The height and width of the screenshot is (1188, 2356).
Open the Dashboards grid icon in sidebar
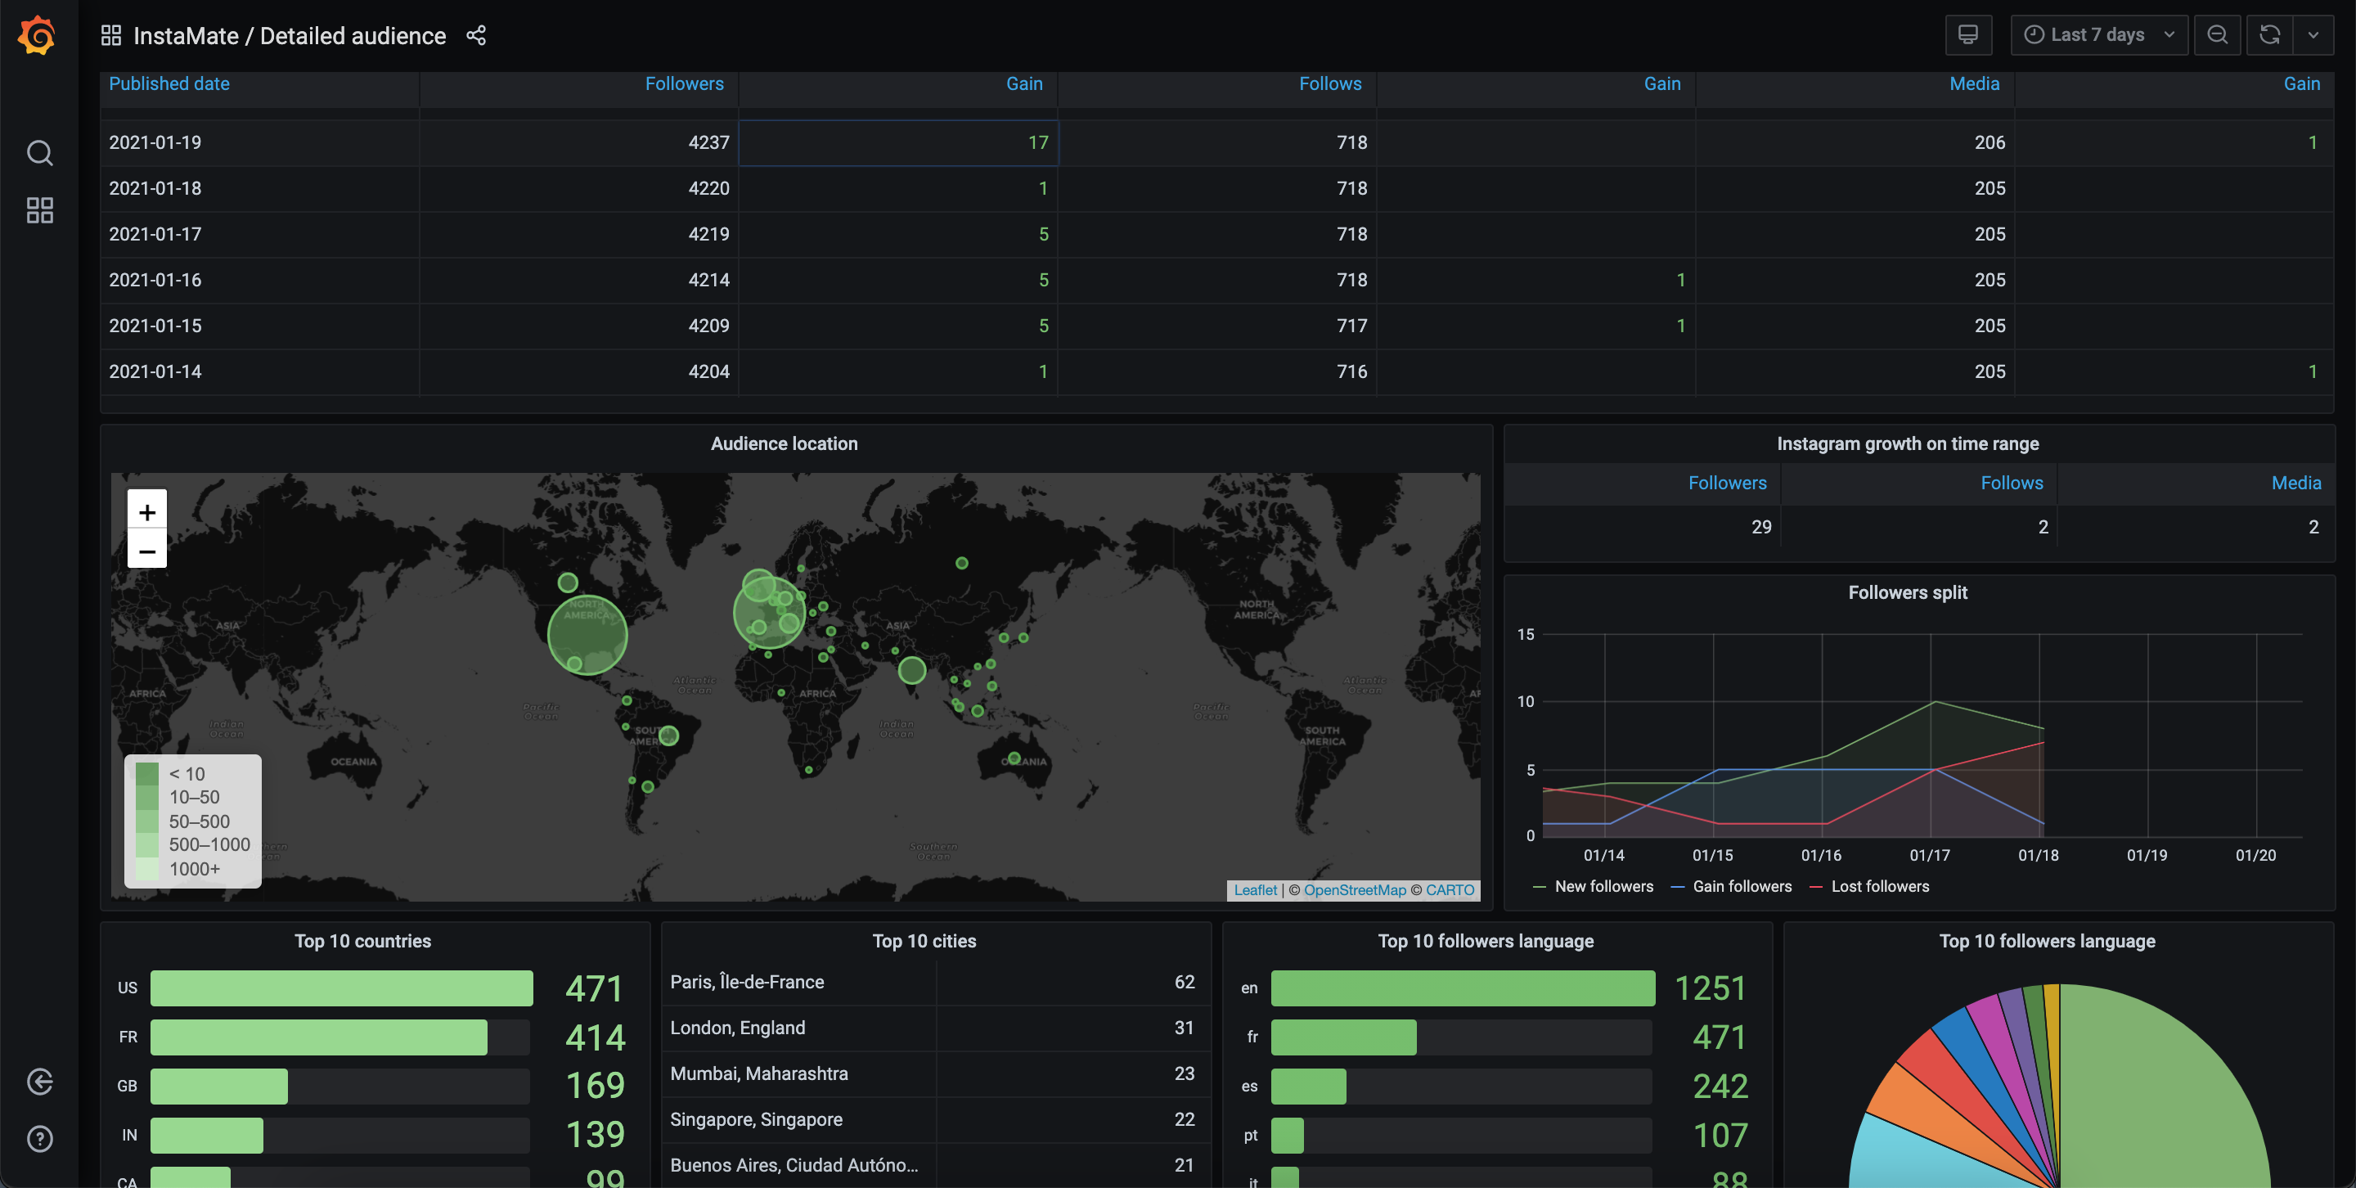[x=39, y=210]
